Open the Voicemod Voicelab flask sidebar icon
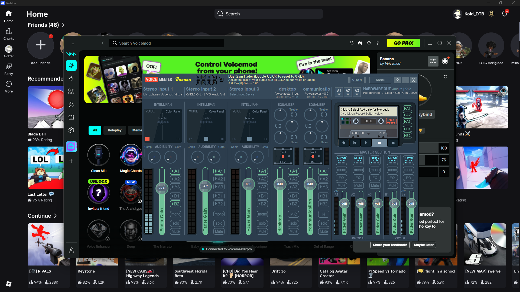 pyautogui.click(x=71, y=104)
